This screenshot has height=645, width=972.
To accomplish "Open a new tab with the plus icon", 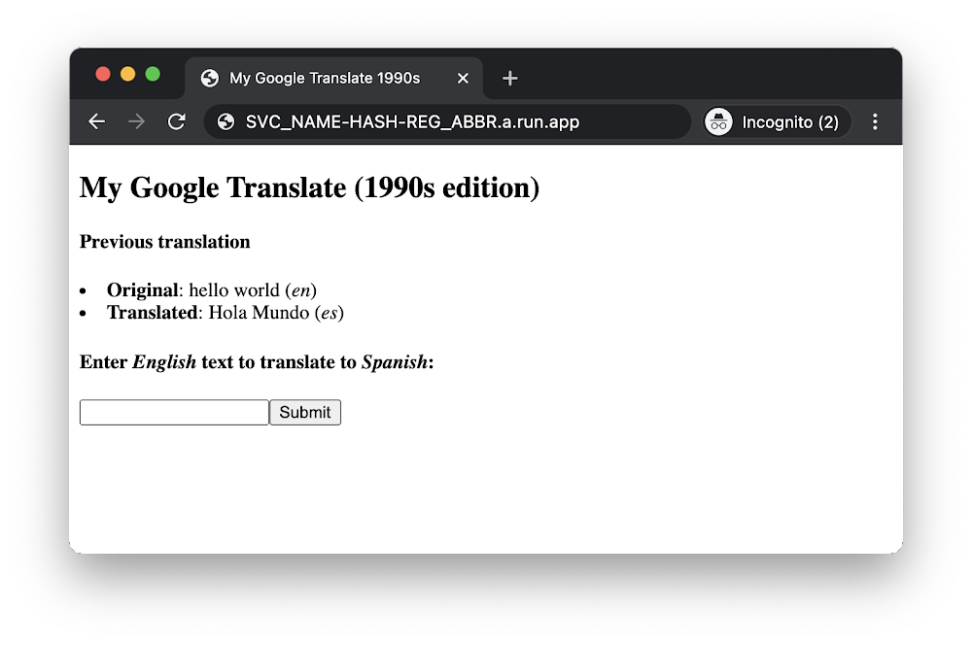I will click(x=509, y=78).
